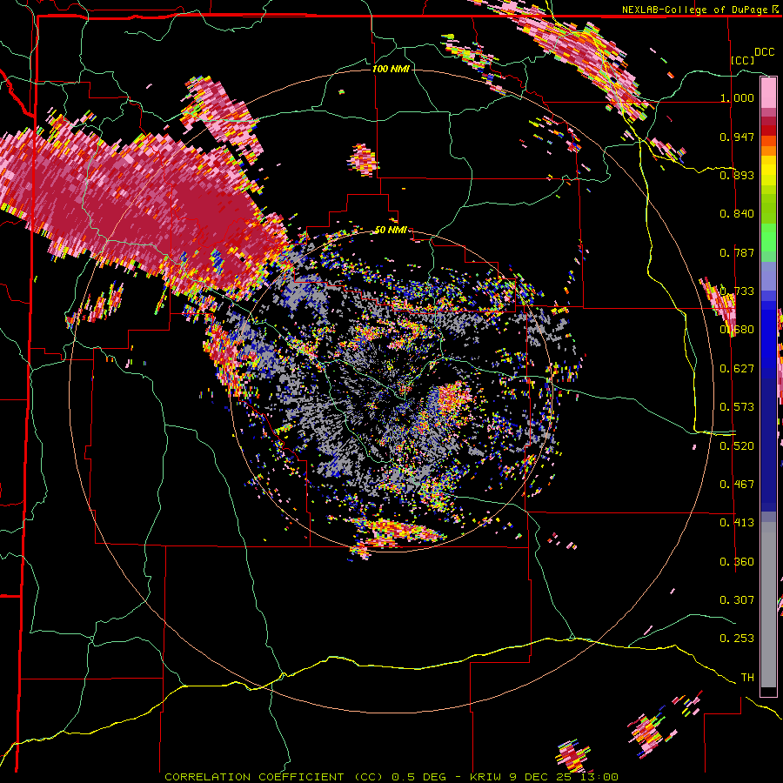This screenshot has width=783, height=783.
Task: Click the 0.893 value on the color scale
Action: tap(737, 175)
